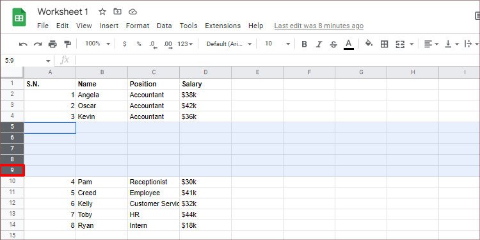Star this Worksheet 1 document
This screenshot has width=480, height=240.
coord(102,12)
